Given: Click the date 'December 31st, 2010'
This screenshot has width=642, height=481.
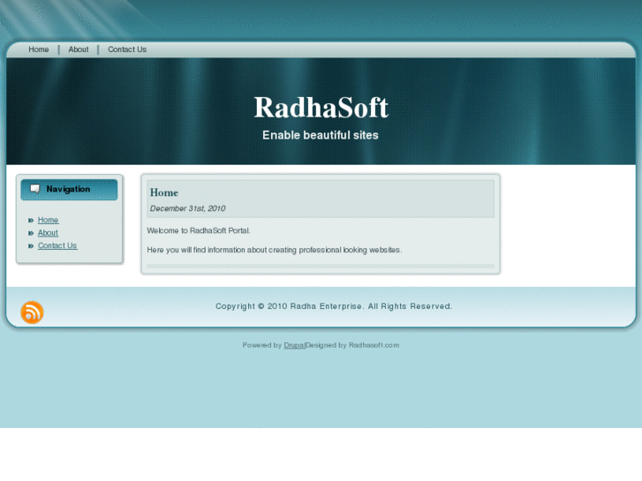Looking at the screenshot, I should (x=187, y=208).
